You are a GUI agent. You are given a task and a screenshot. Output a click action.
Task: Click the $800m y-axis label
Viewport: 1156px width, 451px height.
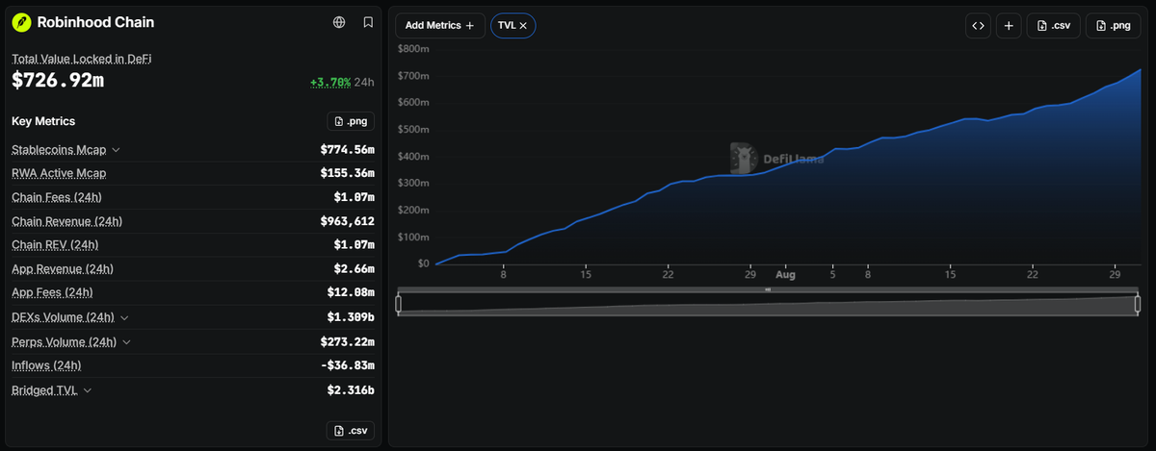[413, 48]
